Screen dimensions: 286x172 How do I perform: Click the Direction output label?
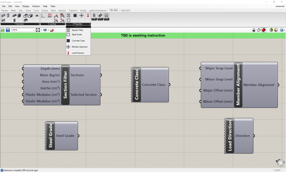[243, 136]
